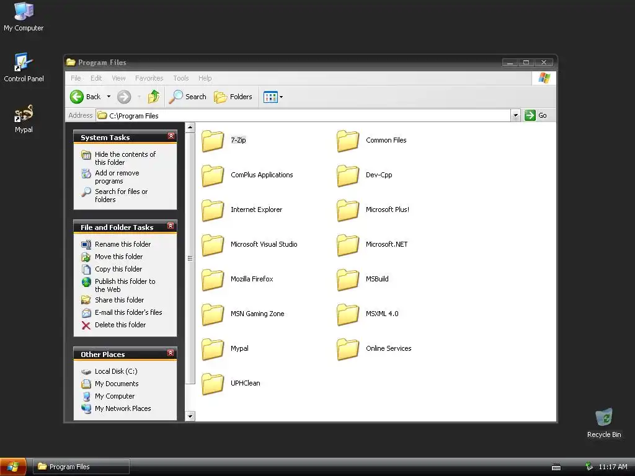The width and height of the screenshot is (635, 476).
Task: Select the Dev-Cpp folder icon
Action: coord(348,175)
